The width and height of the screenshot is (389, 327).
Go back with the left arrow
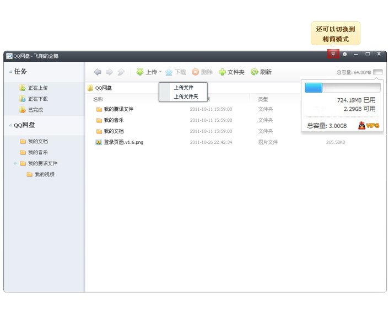[98, 72]
